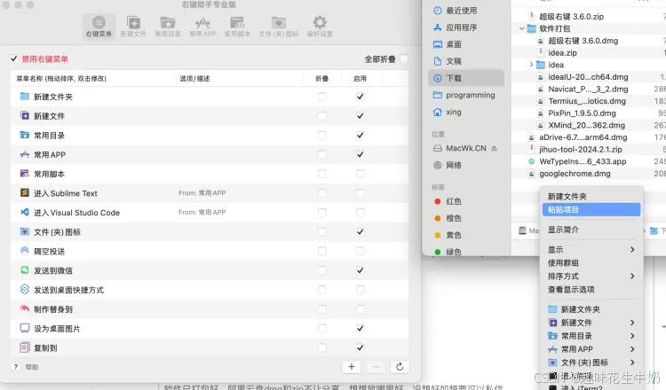The height and width of the screenshot is (390, 666).
Task: Click the refresh reset button
Action: coord(400,367)
